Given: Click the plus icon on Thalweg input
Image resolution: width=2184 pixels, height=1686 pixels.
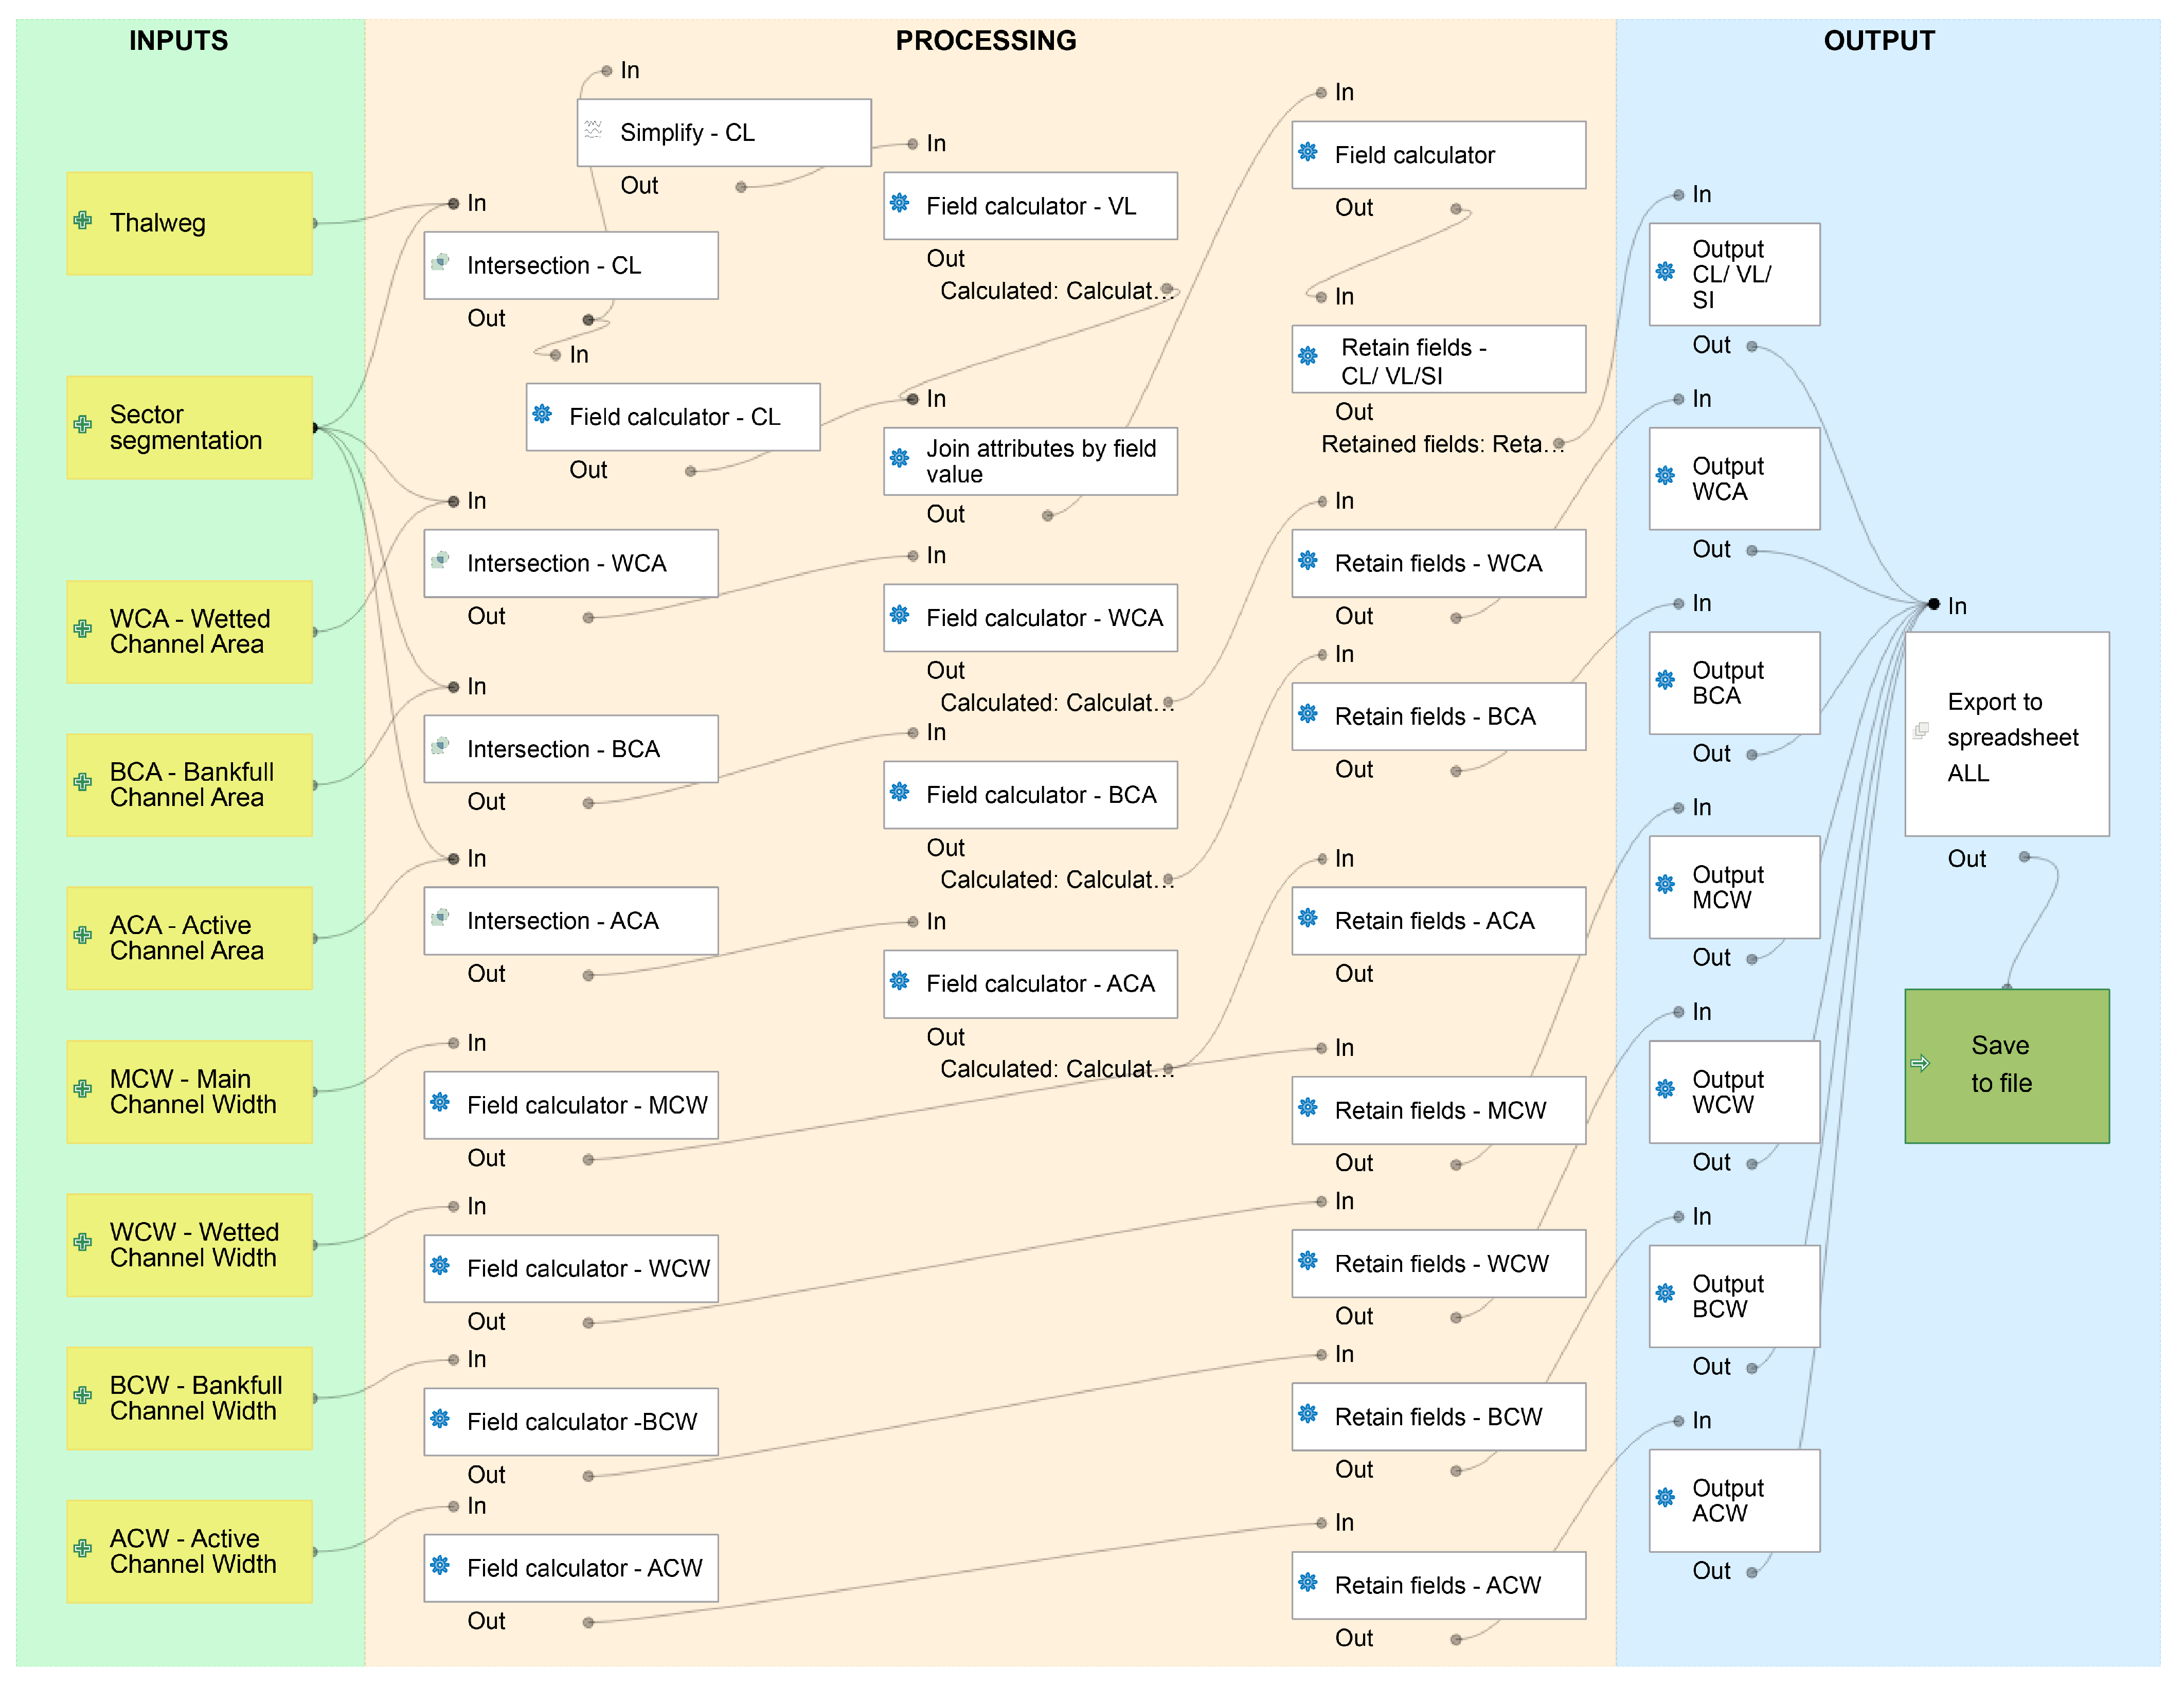Looking at the screenshot, I should [83, 221].
